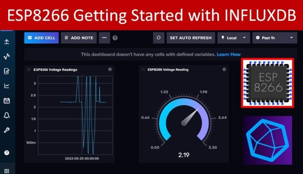The height and width of the screenshot is (174, 303).
Task: Click the gauge value 2.19
Action: click(184, 155)
